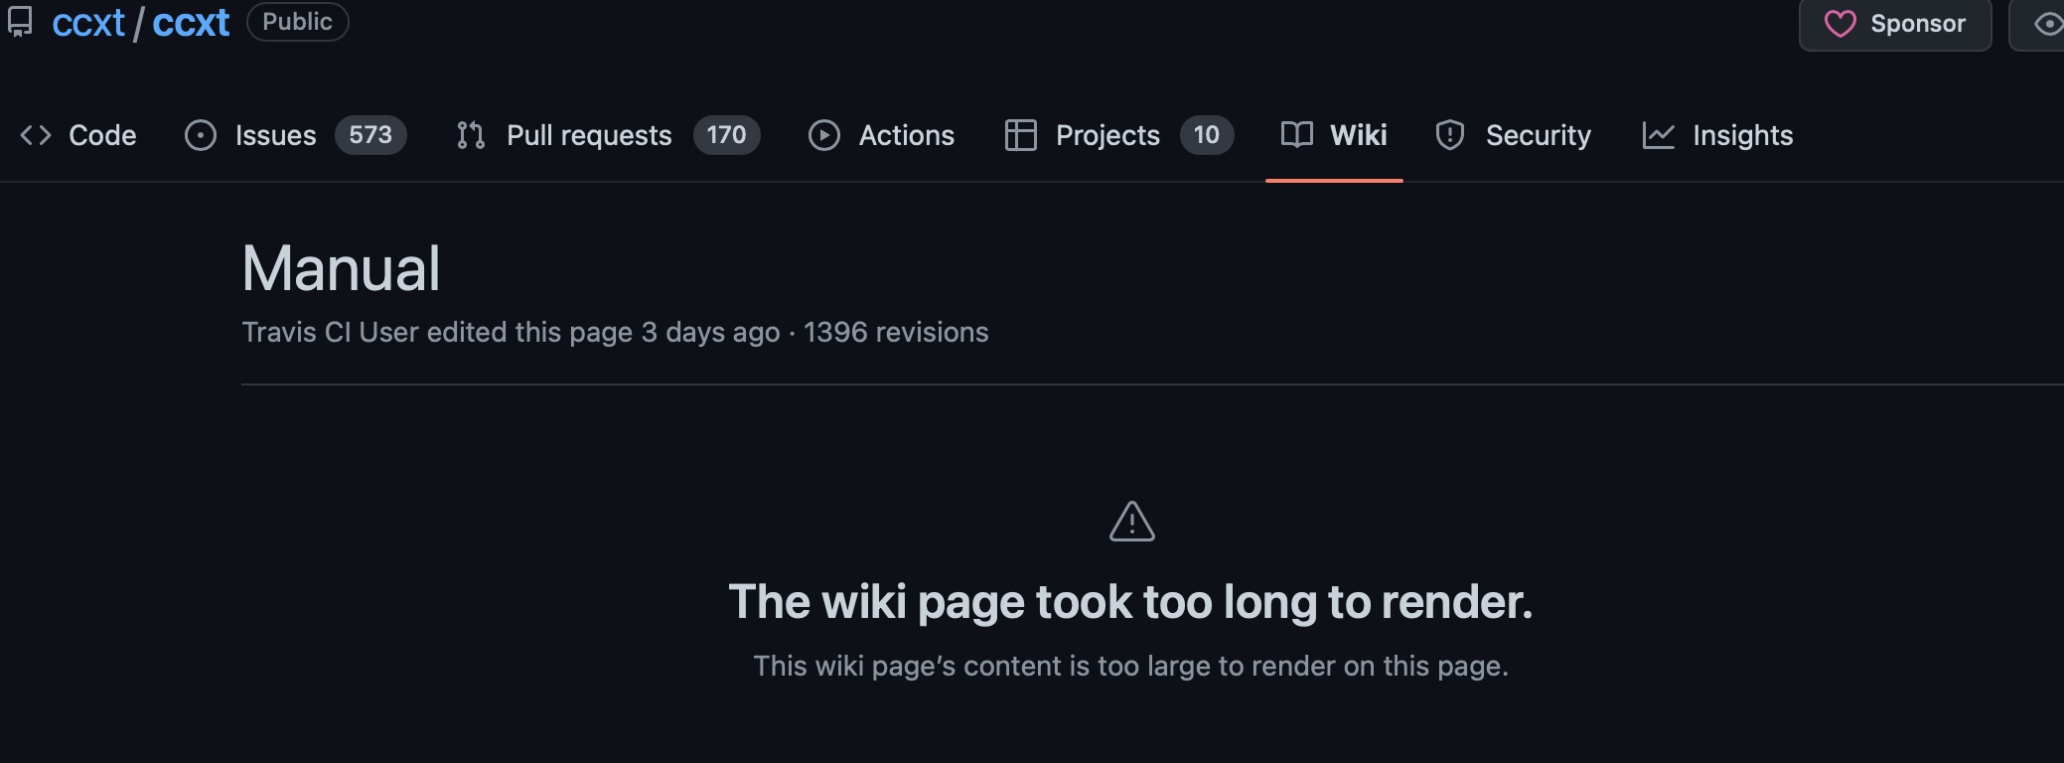Click the shield icon on the Security tab

point(1449,135)
